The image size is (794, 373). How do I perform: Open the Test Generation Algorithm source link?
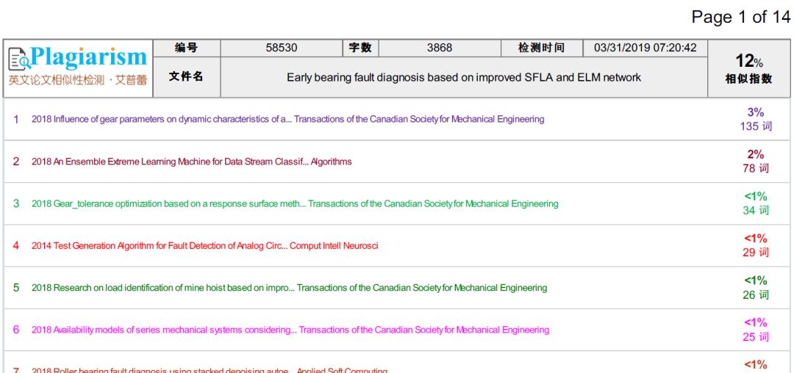[204, 246]
